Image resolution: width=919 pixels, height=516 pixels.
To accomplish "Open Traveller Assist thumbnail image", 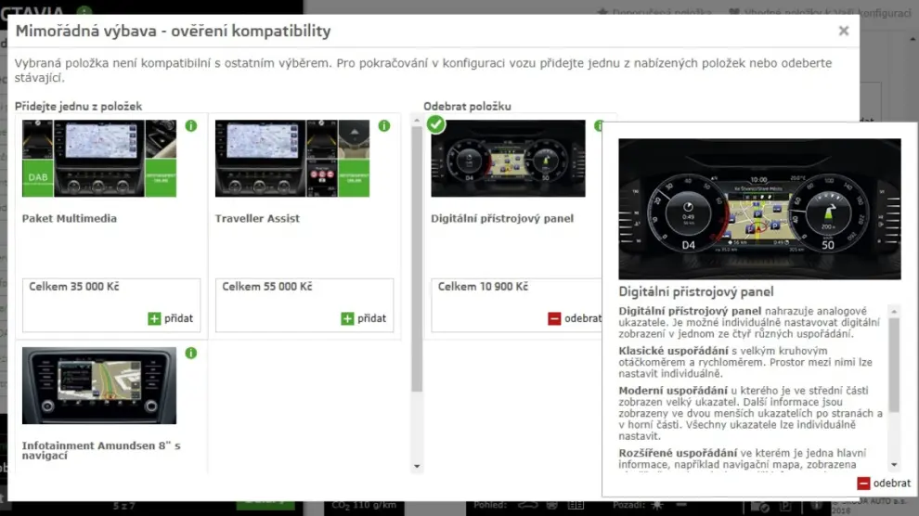I will [291, 159].
